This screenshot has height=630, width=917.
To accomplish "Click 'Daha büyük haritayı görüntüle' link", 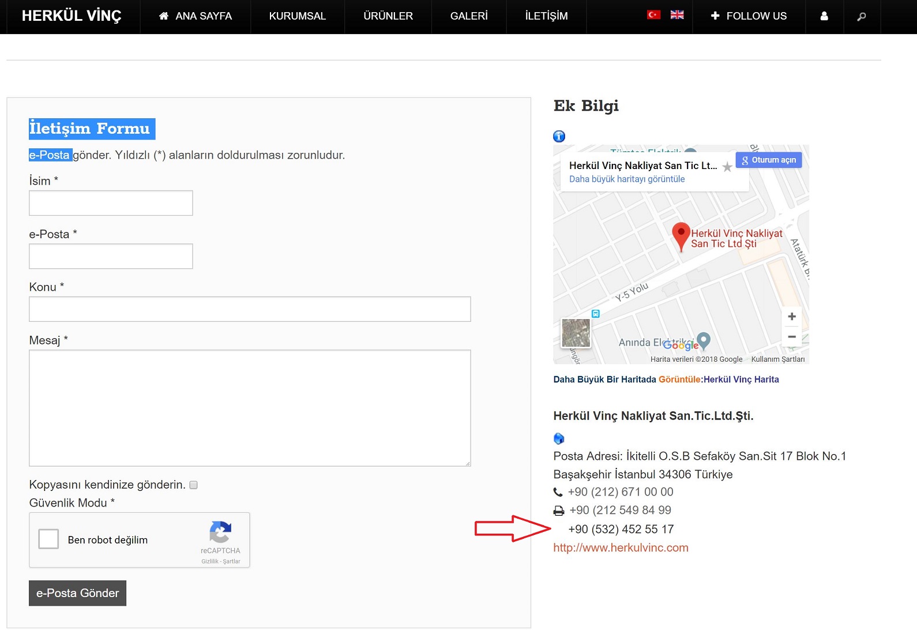I will pyautogui.click(x=627, y=179).
